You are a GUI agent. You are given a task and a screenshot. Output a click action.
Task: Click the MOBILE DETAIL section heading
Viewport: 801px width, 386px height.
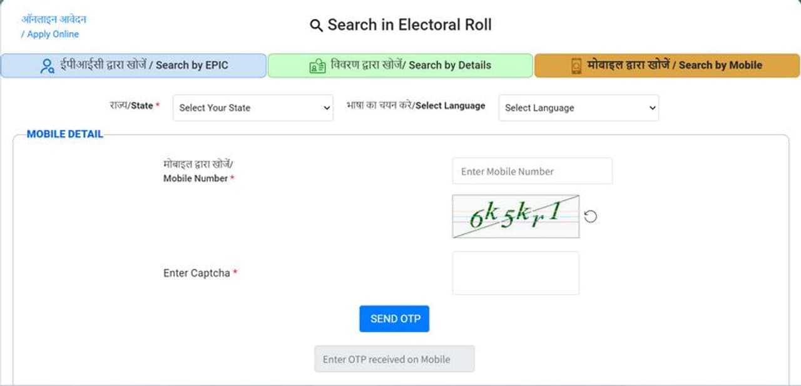(x=64, y=134)
